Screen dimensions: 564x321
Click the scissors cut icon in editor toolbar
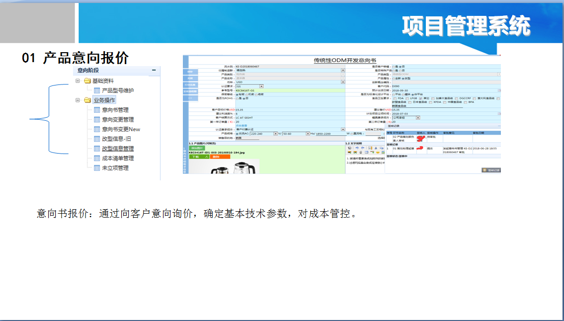pos(376,148)
